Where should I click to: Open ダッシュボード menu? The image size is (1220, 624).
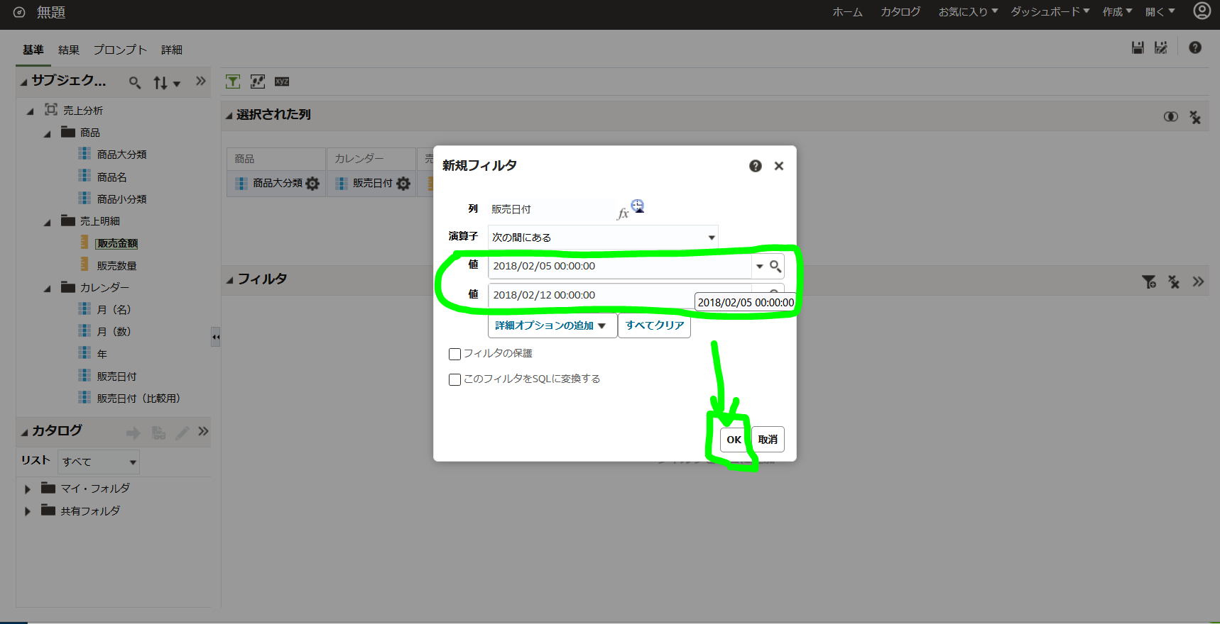[x=1050, y=12]
